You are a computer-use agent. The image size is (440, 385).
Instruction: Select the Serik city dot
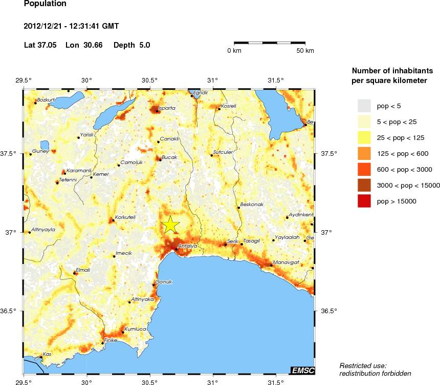coord(226,245)
